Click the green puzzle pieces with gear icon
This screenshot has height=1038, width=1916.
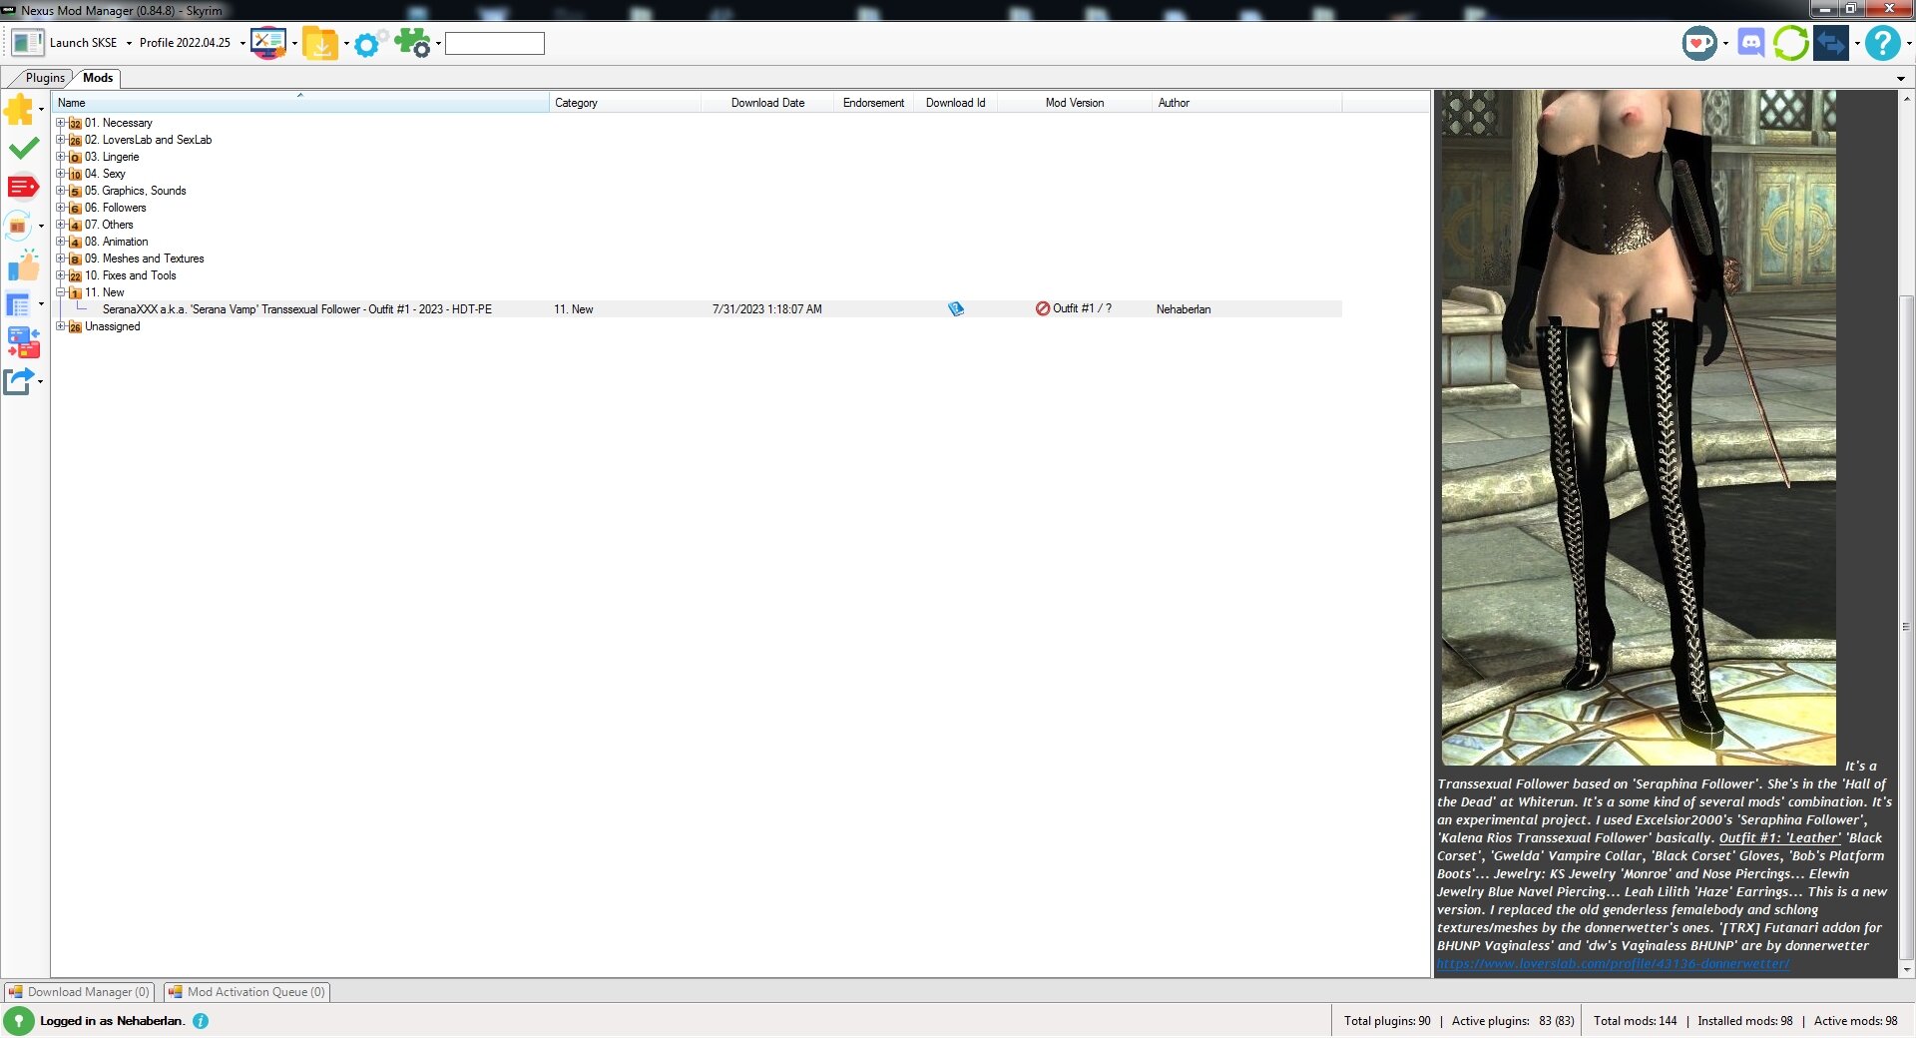click(412, 43)
